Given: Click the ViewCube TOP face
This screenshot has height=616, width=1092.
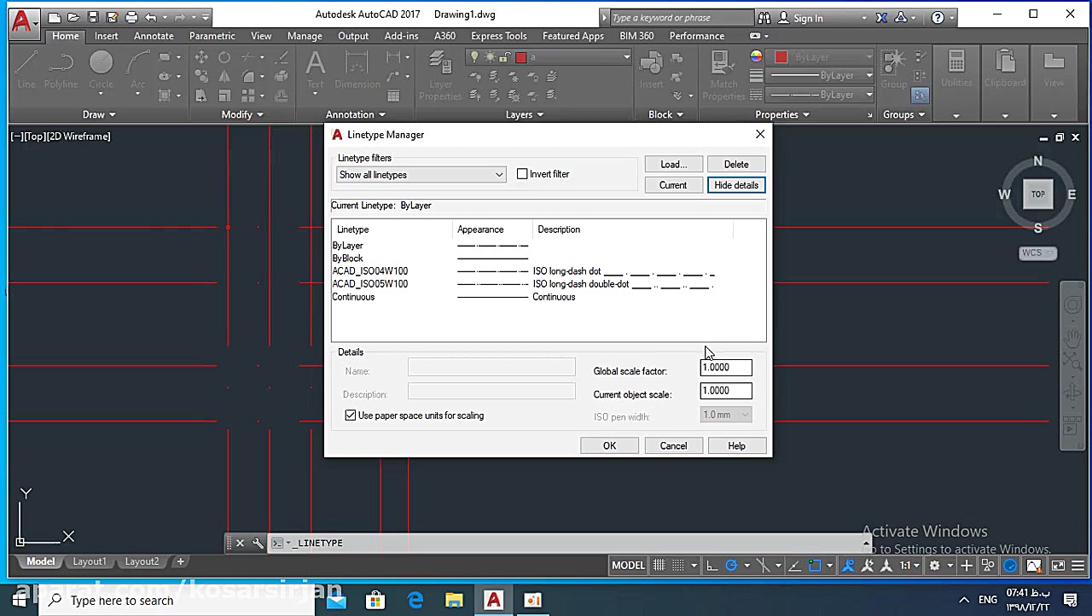Looking at the screenshot, I should 1037,195.
